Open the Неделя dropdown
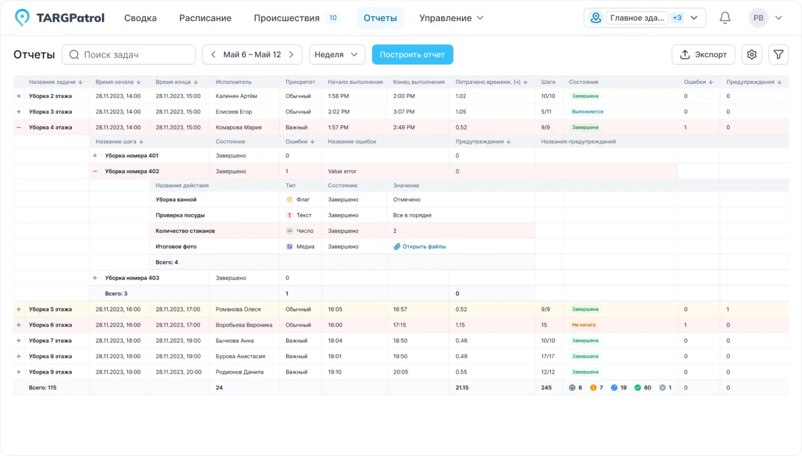The width and height of the screenshot is (802, 456). point(337,54)
